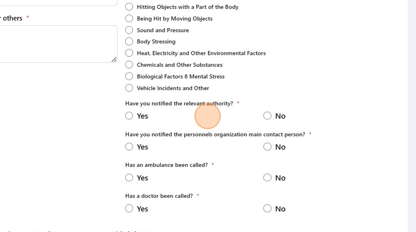Click the 'Has an ambulance been called?' label

point(166,165)
